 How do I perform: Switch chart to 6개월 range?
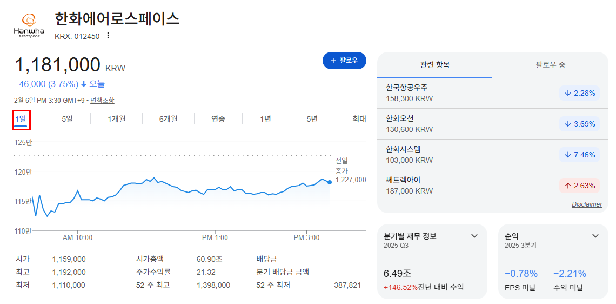[x=169, y=119]
